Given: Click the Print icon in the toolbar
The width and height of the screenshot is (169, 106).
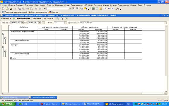Looking at the screenshot, I should click(x=28, y=9).
